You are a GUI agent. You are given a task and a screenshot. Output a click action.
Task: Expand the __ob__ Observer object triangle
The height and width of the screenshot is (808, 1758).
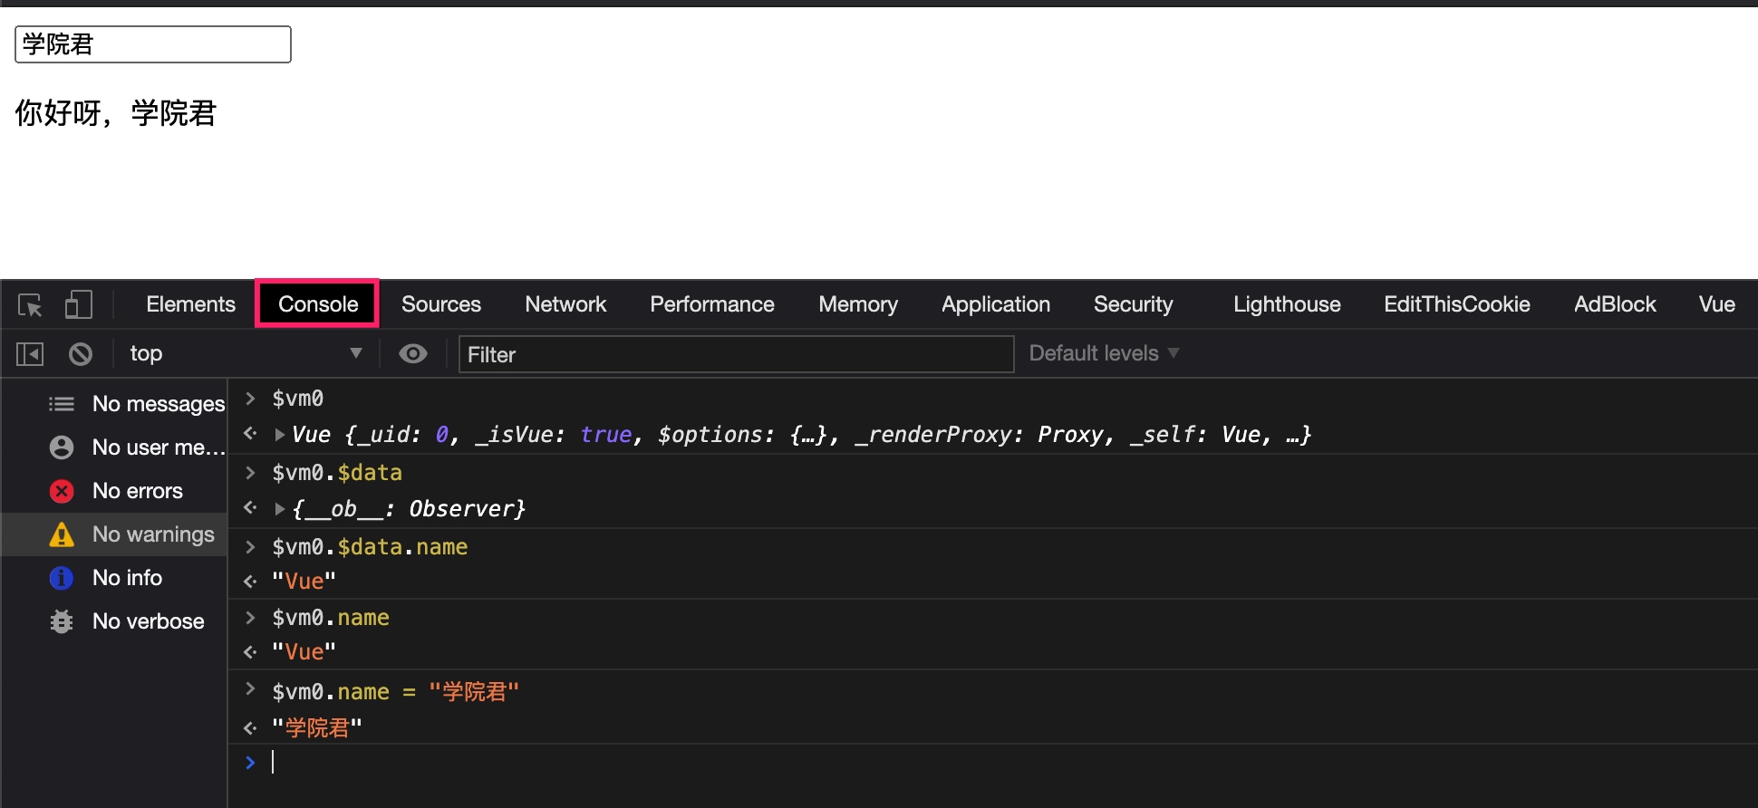(x=280, y=509)
